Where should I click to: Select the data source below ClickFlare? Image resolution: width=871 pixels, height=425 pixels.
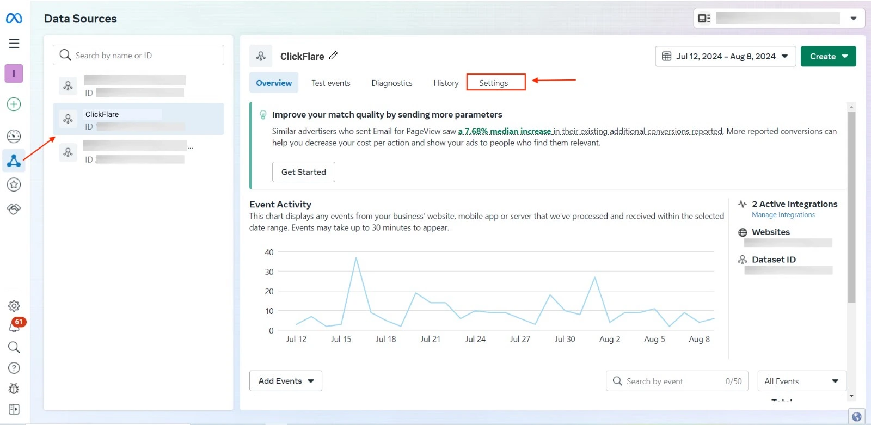click(x=138, y=152)
